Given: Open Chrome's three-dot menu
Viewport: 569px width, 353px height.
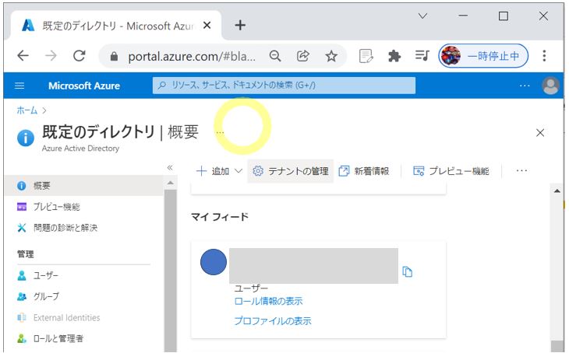Looking at the screenshot, I should pos(544,56).
